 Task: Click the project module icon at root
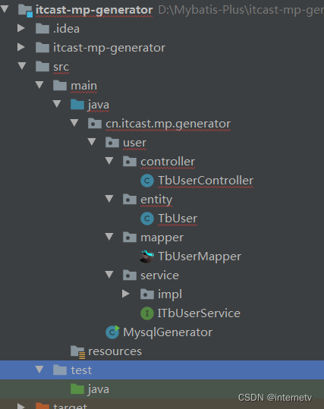tap(25, 11)
